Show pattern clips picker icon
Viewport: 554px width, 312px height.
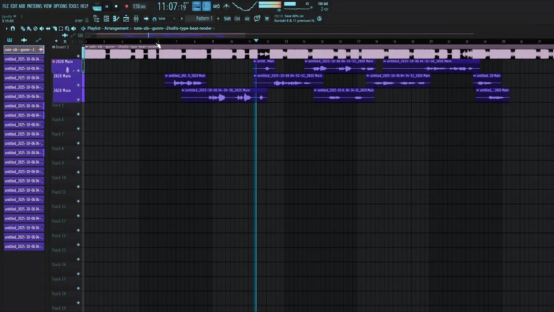tap(10, 40)
